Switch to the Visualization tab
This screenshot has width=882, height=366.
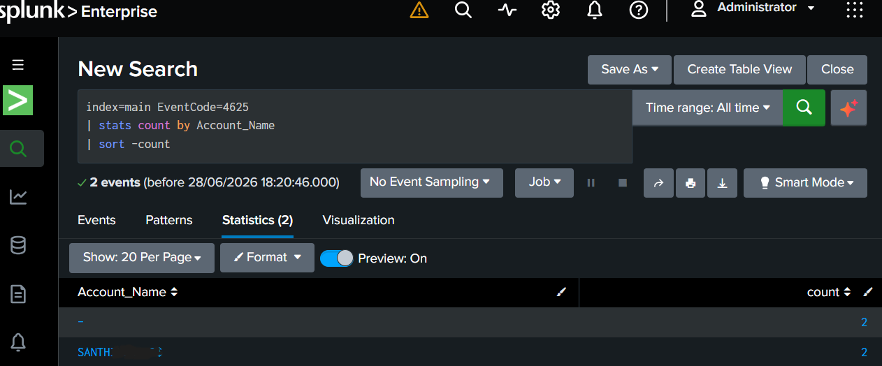coord(359,220)
